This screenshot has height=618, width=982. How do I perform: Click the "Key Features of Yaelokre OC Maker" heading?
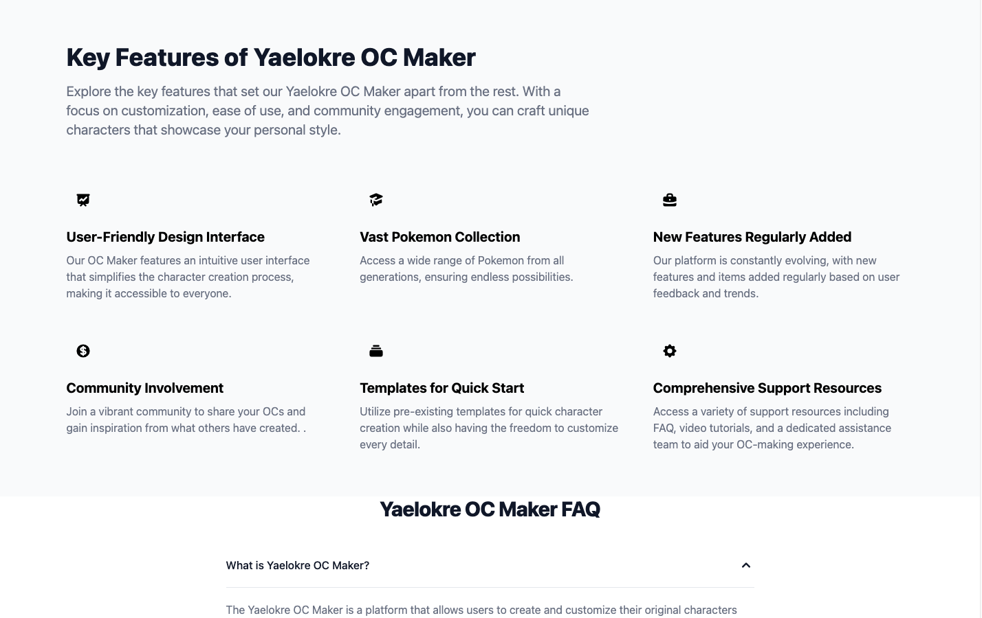pyautogui.click(x=271, y=57)
